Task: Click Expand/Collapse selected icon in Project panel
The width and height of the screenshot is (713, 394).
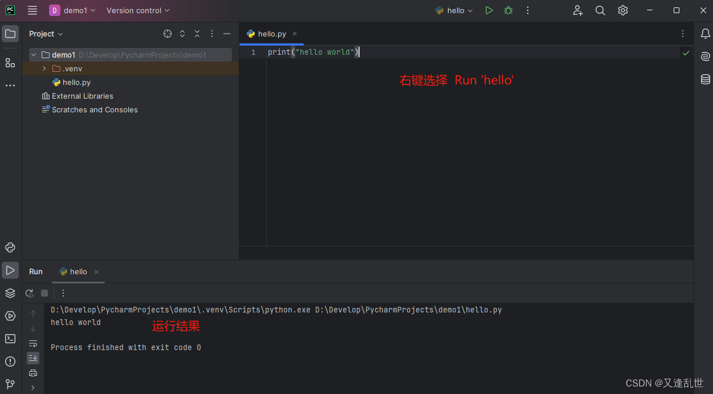Action: 182,34
